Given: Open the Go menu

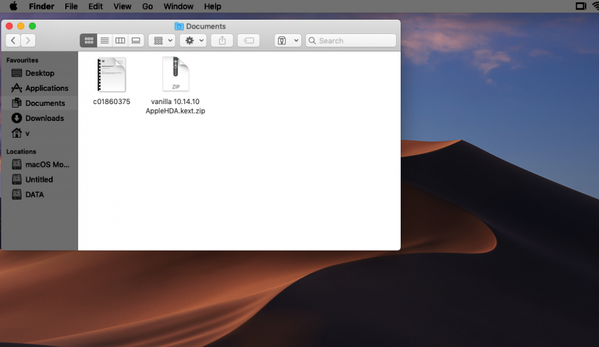Looking at the screenshot, I should click(147, 7).
